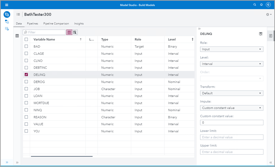Click the Lower limit decimal input field
The image size is (275, 167).
coord(231,137)
